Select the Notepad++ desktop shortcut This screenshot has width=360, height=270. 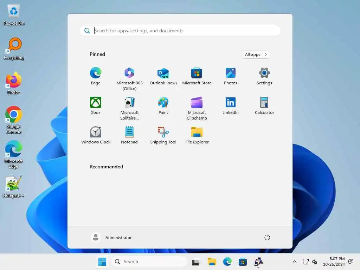pos(14,187)
